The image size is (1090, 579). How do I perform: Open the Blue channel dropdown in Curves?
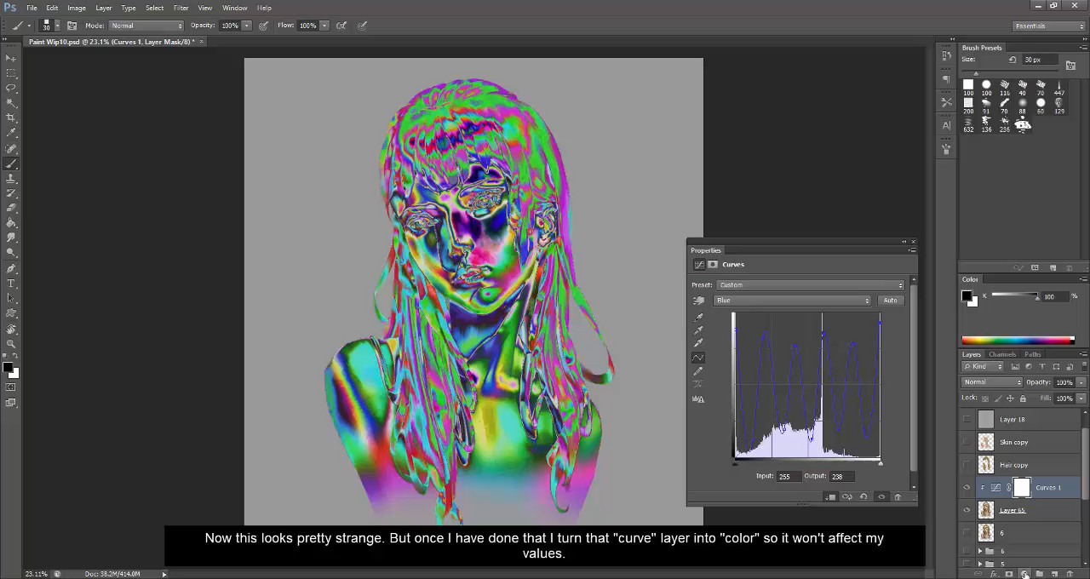coord(793,301)
